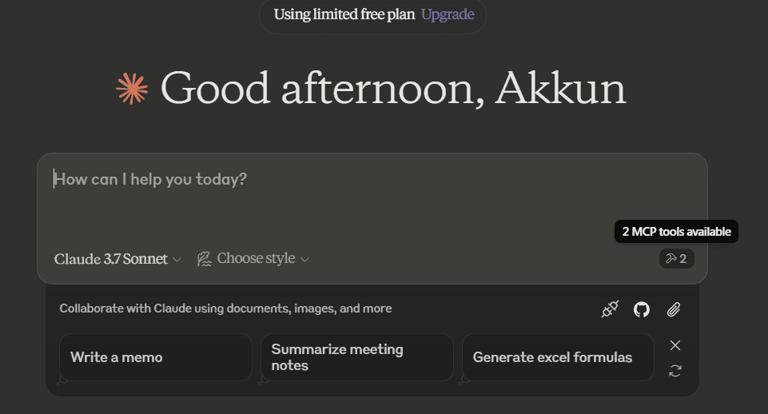Refresh suggestions with the cycle arrows icon
The width and height of the screenshot is (768, 414).
tap(675, 371)
